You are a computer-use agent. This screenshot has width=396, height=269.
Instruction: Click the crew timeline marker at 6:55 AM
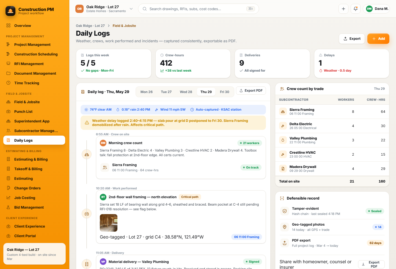(x=87, y=155)
